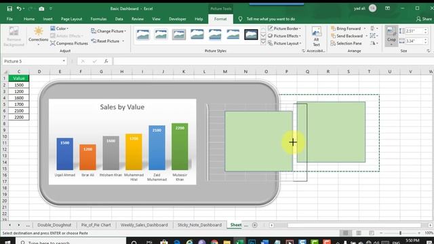The height and width of the screenshot is (244, 434).
Task: Switch to the Page Layout ribbon tab
Action: (71, 19)
